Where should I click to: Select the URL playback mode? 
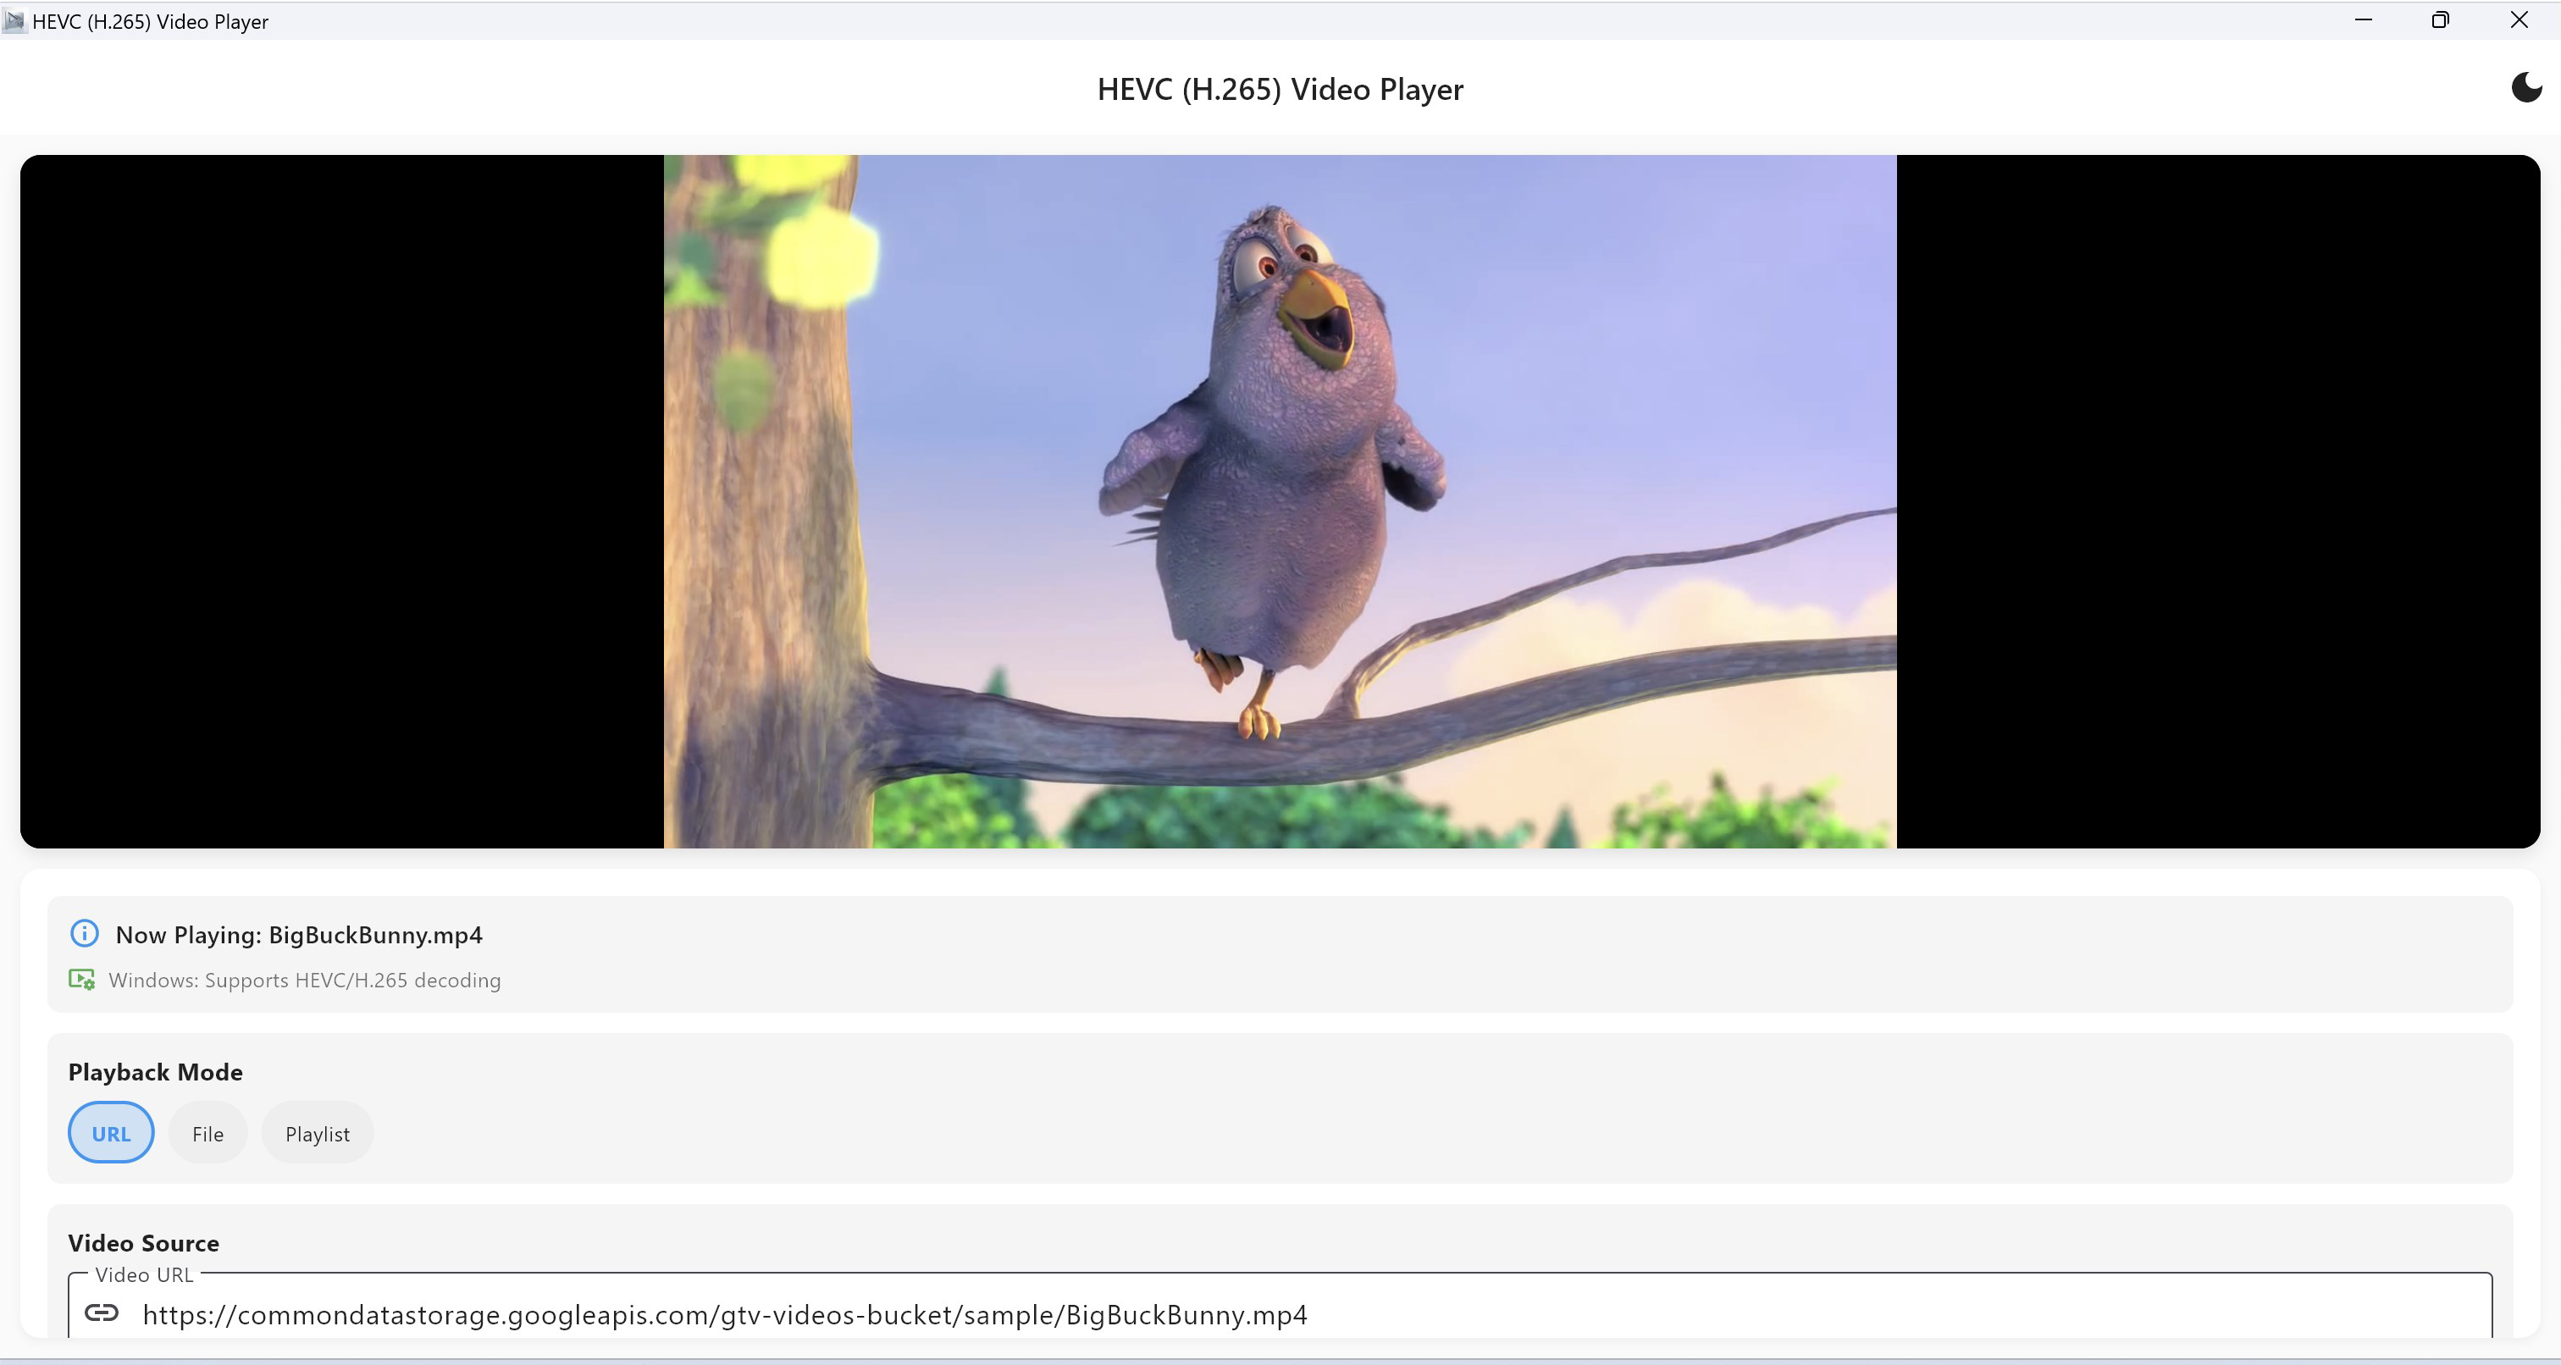pyautogui.click(x=110, y=1132)
